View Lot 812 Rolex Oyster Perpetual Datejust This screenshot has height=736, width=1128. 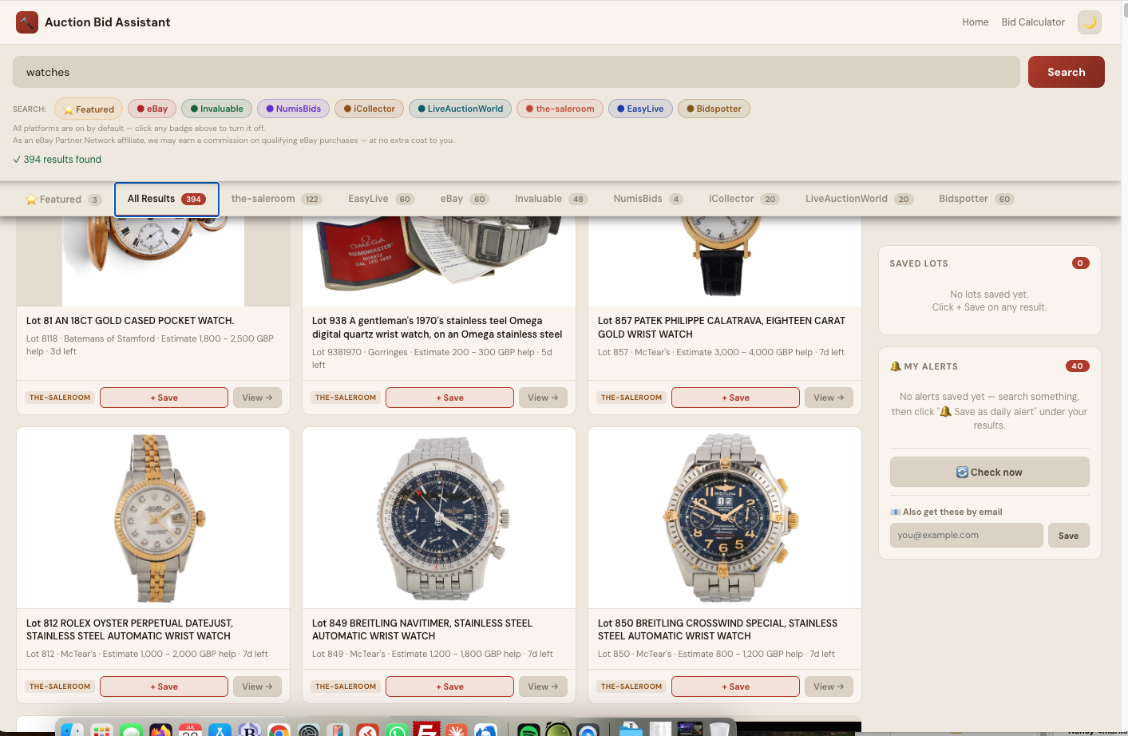pyautogui.click(x=257, y=687)
